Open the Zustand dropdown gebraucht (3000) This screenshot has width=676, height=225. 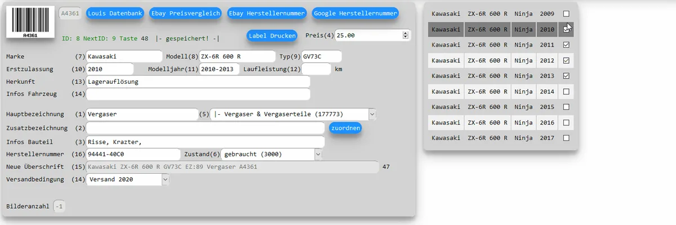click(x=272, y=154)
